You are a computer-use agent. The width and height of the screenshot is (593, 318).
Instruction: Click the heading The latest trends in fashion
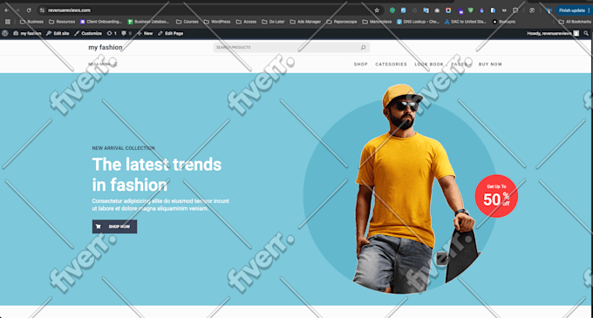click(x=157, y=175)
